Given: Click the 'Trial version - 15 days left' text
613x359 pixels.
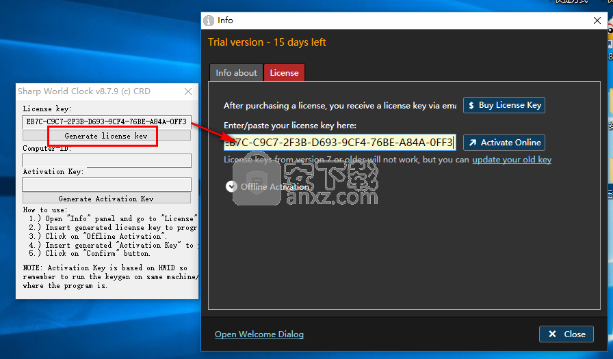Looking at the screenshot, I should click(x=267, y=42).
